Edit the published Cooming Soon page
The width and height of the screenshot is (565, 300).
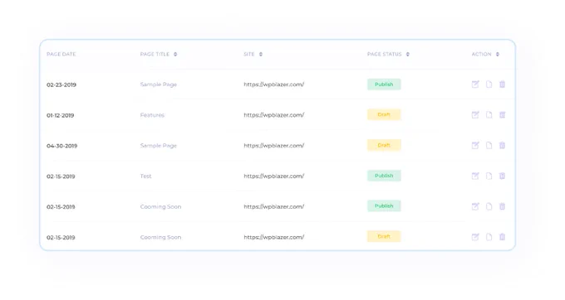[x=475, y=206]
